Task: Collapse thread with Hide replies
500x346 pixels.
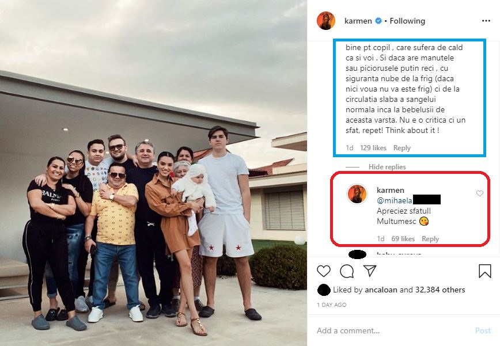Action: tap(387, 167)
